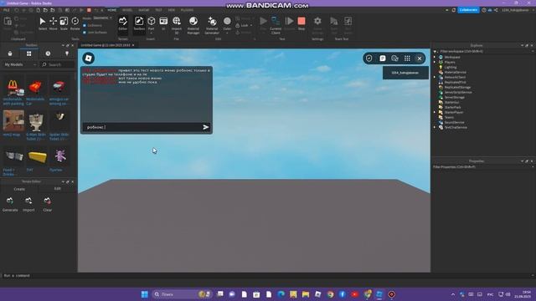Click Generate in Terrain Editor

click(10, 204)
